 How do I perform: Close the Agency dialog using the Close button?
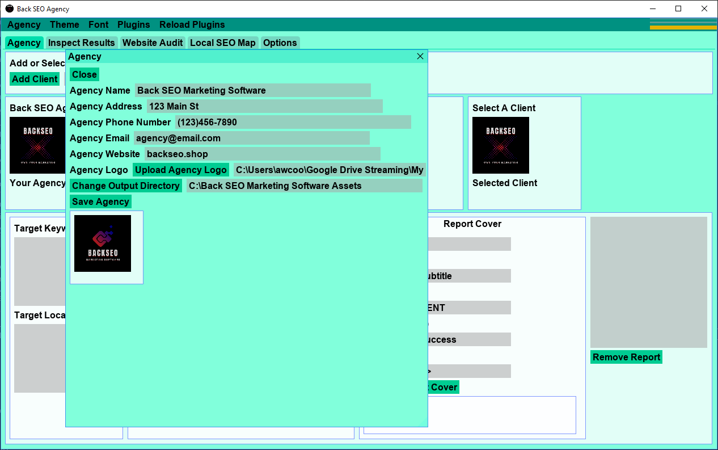pyautogui.click(x=85, y=74)
